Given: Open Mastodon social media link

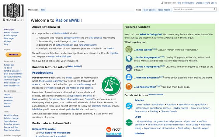Looking at the screenshot, I should pyautogui.click(x=9, y=97).
